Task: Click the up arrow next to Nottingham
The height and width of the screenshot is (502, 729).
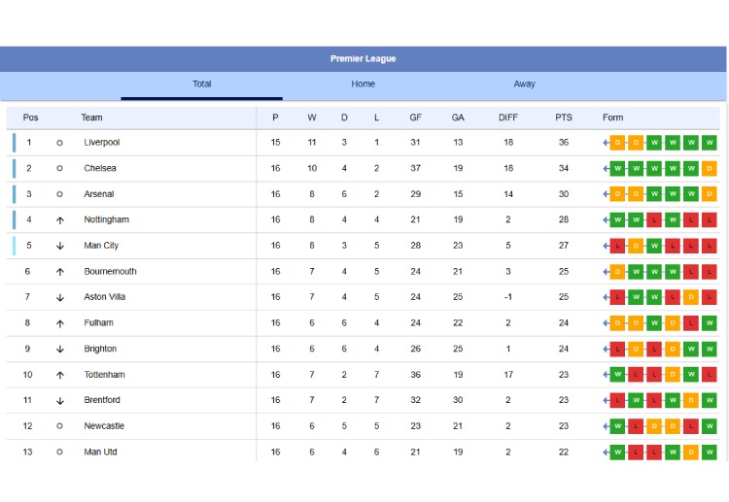Action: (60, 220)
